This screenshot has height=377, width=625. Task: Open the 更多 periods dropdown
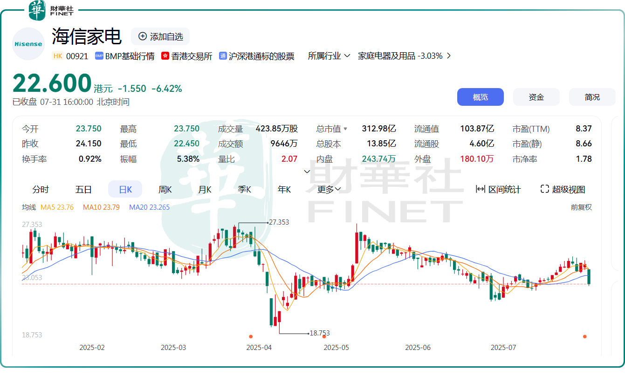(329, 190)
